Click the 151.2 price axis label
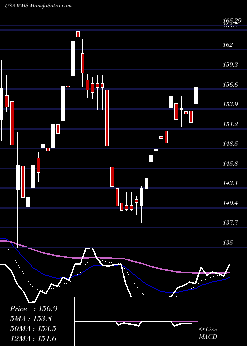Screen dimensions: 247x346 tap(230, 124)
